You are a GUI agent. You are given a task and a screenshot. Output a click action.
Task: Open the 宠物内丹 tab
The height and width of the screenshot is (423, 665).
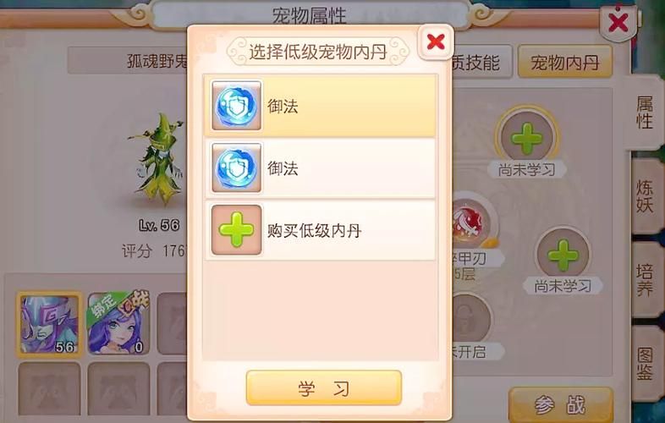coord(565,62)
